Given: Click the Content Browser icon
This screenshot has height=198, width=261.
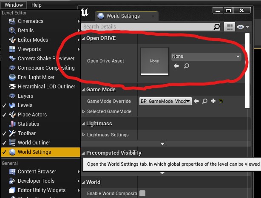Looking at the screenshot, I should pos(12,172).
